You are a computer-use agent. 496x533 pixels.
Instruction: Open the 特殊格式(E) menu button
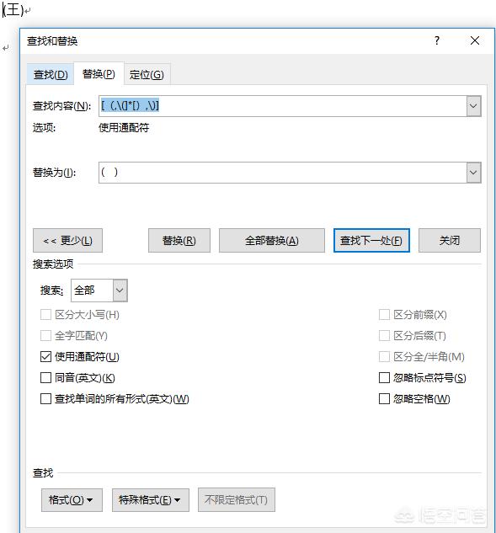pos(150,499)
